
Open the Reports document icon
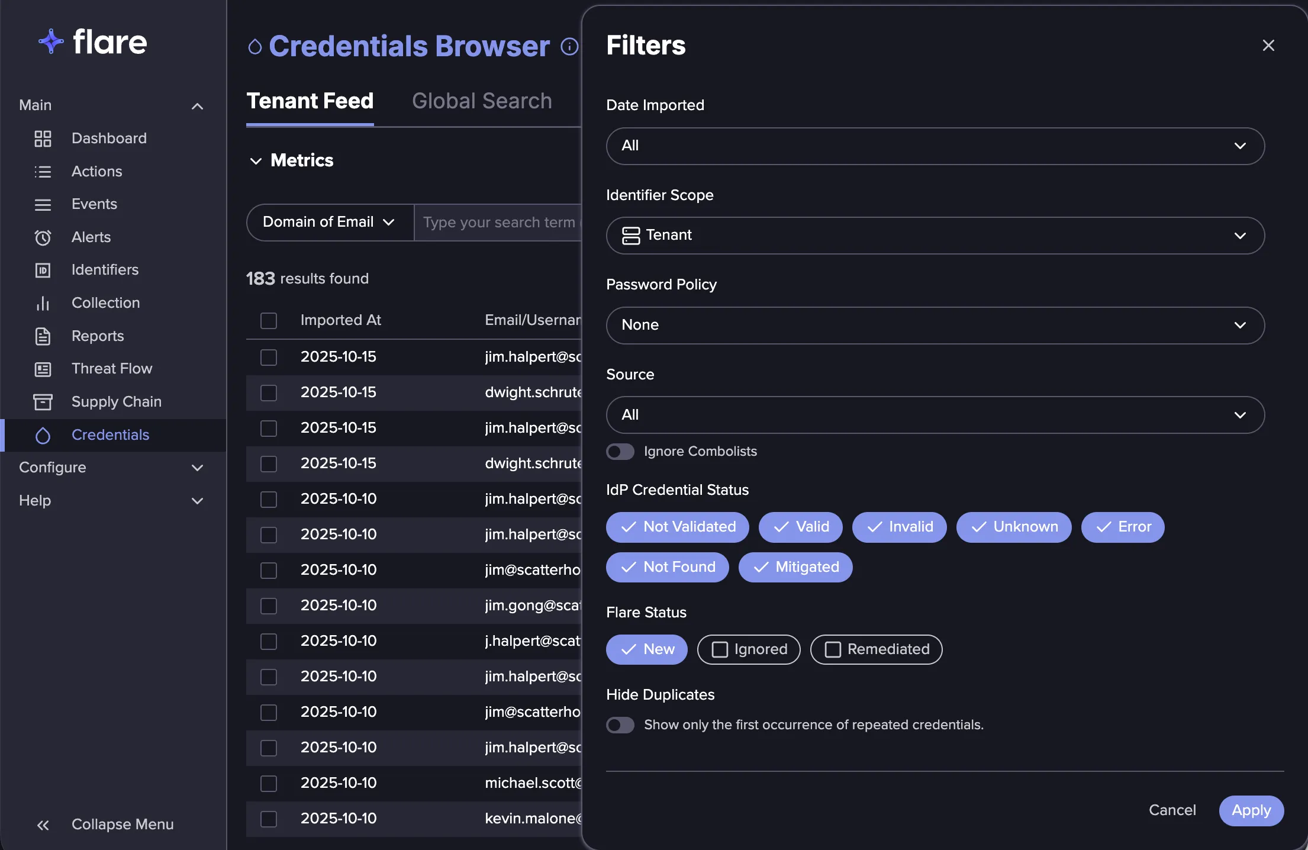click(43, 336)
